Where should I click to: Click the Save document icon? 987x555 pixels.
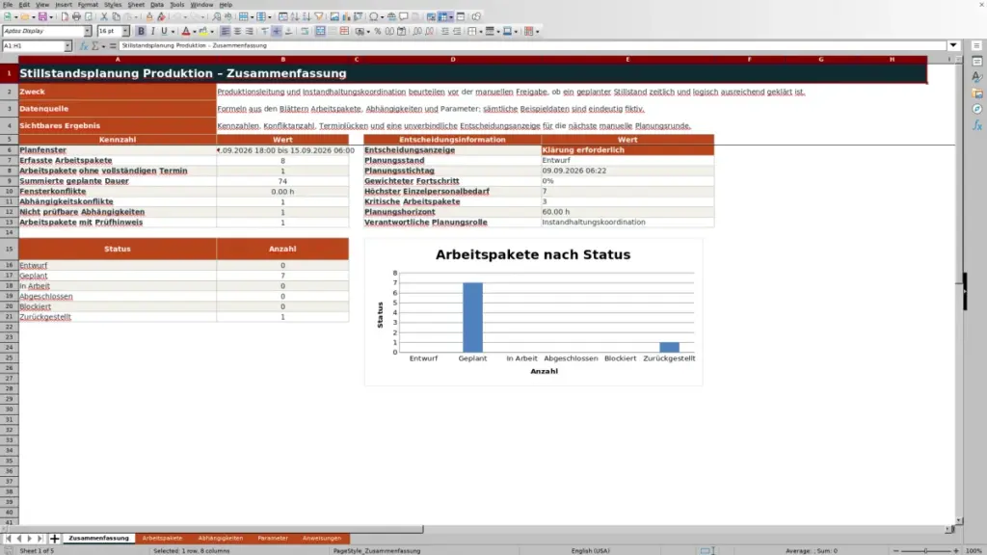pyautogui.click(x=42, y=16)
